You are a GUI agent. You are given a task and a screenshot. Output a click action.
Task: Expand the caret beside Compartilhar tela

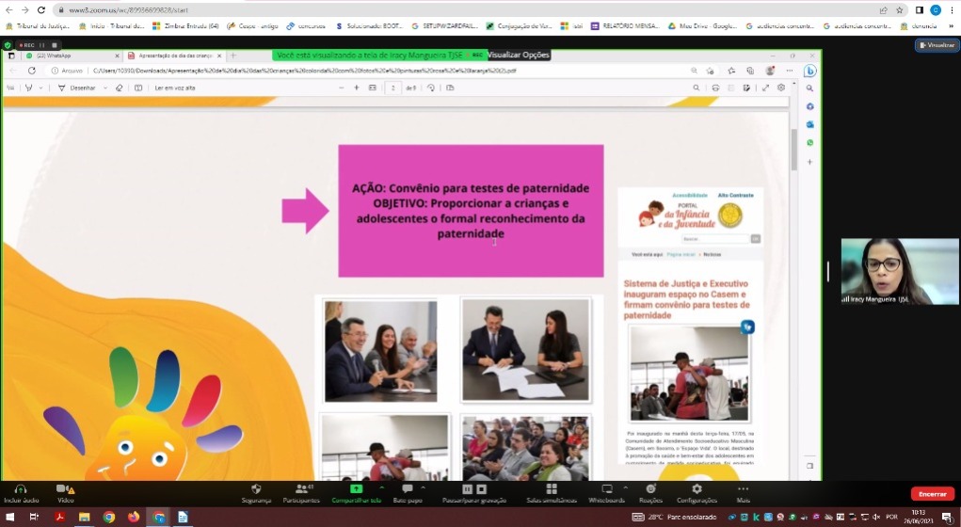(x=380, y=488)
